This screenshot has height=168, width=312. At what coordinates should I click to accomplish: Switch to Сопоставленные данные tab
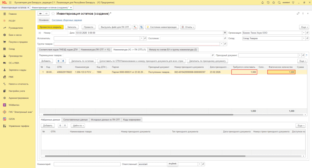[x=76, y=120]
